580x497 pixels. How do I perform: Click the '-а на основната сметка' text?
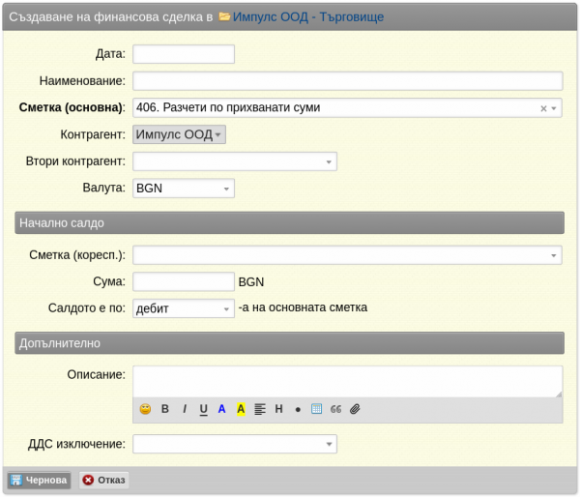click(x=303, y=307)
